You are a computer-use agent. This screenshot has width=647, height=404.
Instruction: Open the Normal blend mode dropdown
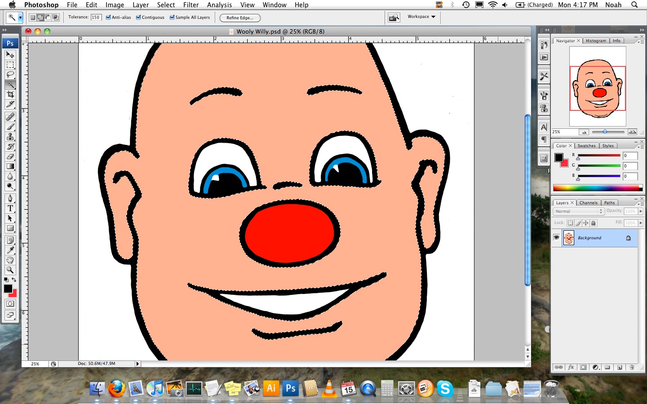tap(579, 211)
